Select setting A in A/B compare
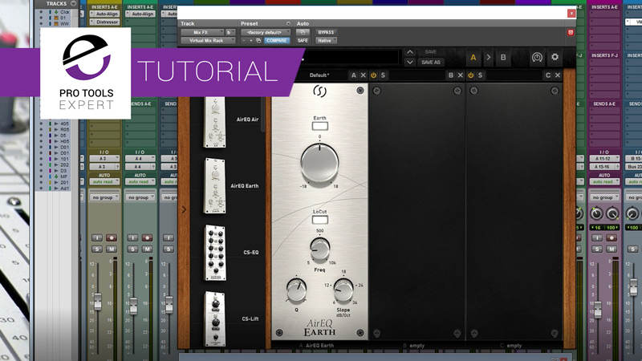This screenshot has width=642, height=361. coord(473,58)
